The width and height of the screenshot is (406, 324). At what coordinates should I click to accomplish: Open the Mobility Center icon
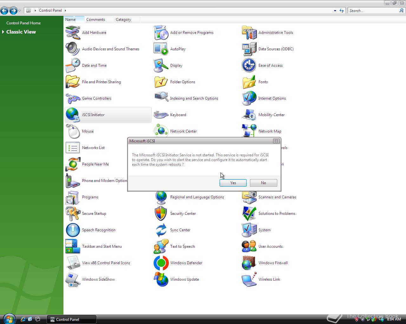coord(249,115)
